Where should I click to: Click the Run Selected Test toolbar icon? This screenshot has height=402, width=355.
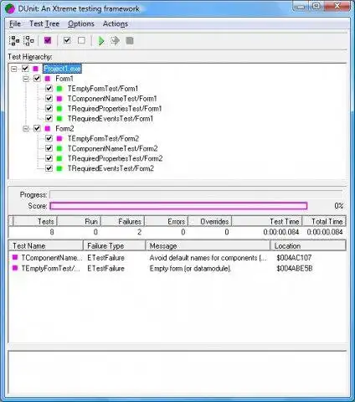click(116, 41)
